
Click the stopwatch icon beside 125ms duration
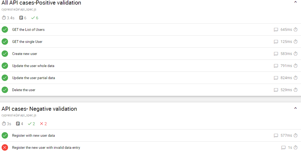point(296,42)
